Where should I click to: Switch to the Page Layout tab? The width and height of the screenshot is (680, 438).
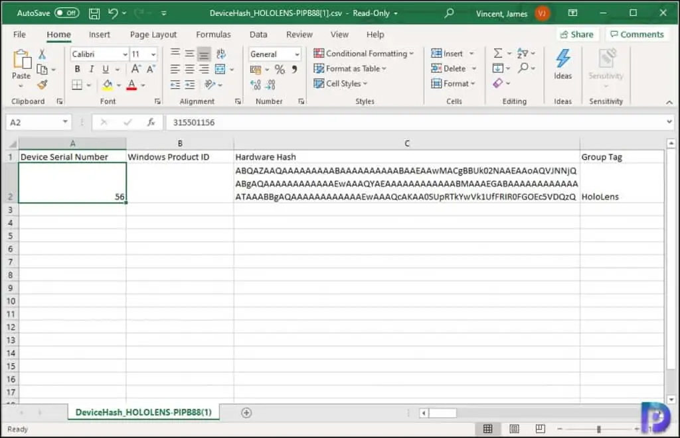(x=153, y=34)
